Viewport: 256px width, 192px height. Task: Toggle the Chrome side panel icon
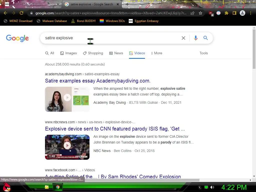pyautogui.click(x=234, y=13)
